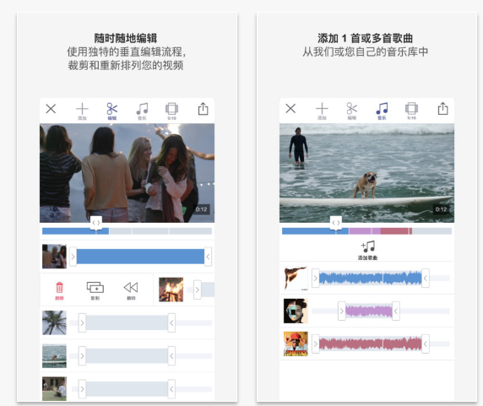Click the Duplicate clip icon
Image resolution: width=483 pixels, height=406 pixels.
coord(95,290)
